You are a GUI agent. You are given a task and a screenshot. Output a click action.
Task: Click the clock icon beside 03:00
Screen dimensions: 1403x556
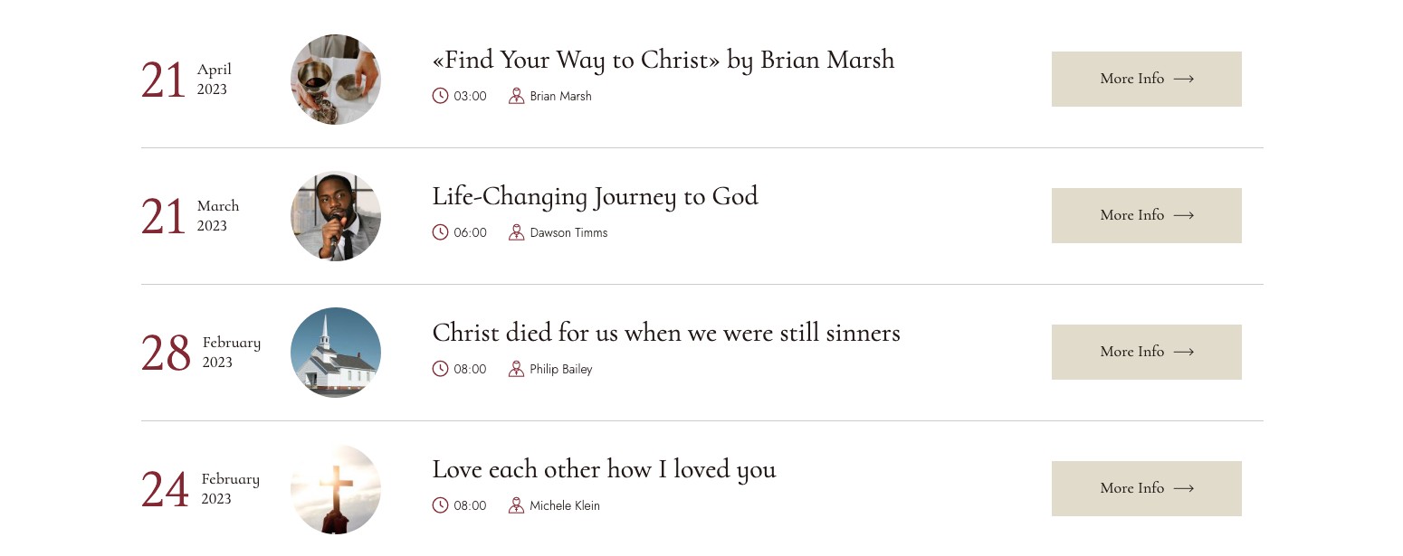[x=440, y=96]
